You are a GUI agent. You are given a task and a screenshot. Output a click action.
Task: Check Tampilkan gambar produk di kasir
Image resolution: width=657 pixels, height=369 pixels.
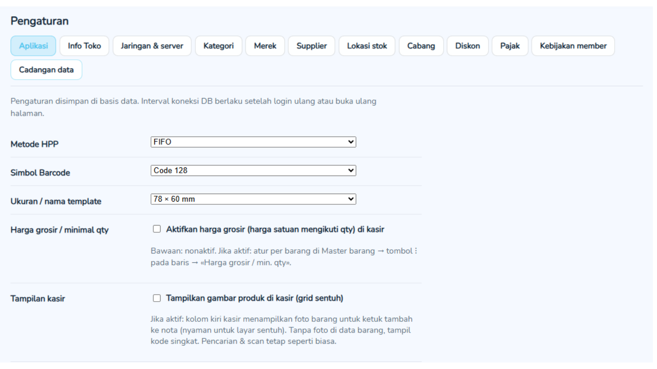pyautogui.click(x=157, y=298)
